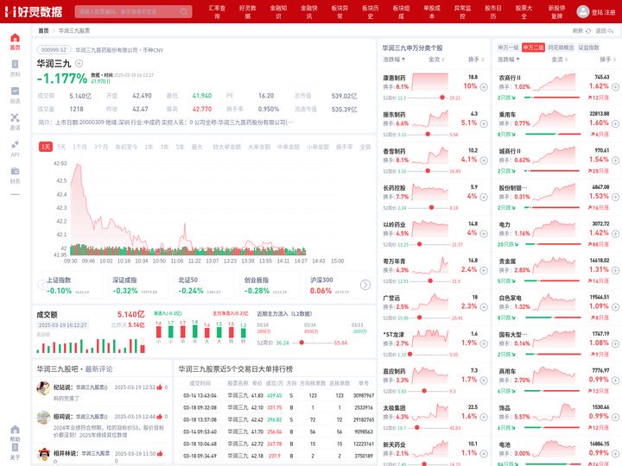
Task: Add 农商行II with its plus icon
Action: tap(615, 87)
